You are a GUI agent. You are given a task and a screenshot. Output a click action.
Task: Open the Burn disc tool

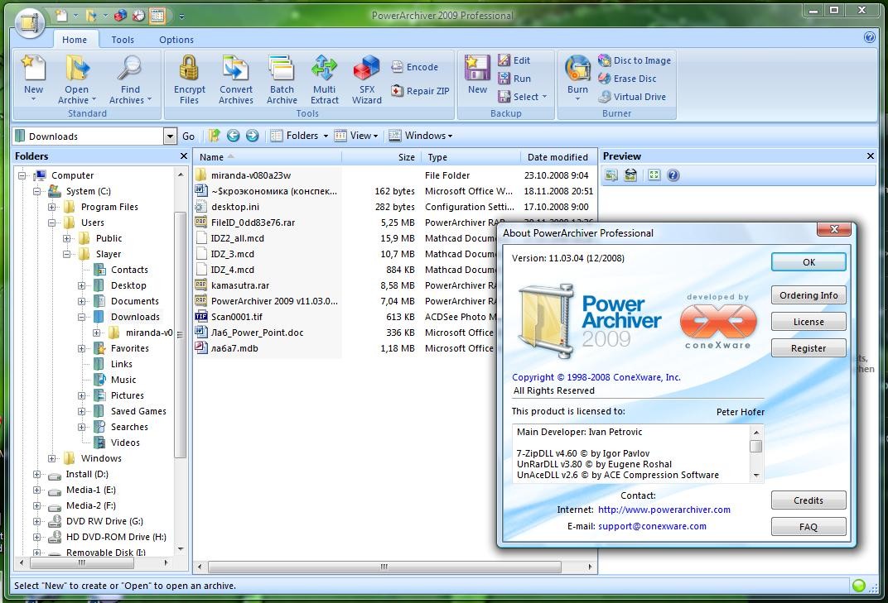577,78
